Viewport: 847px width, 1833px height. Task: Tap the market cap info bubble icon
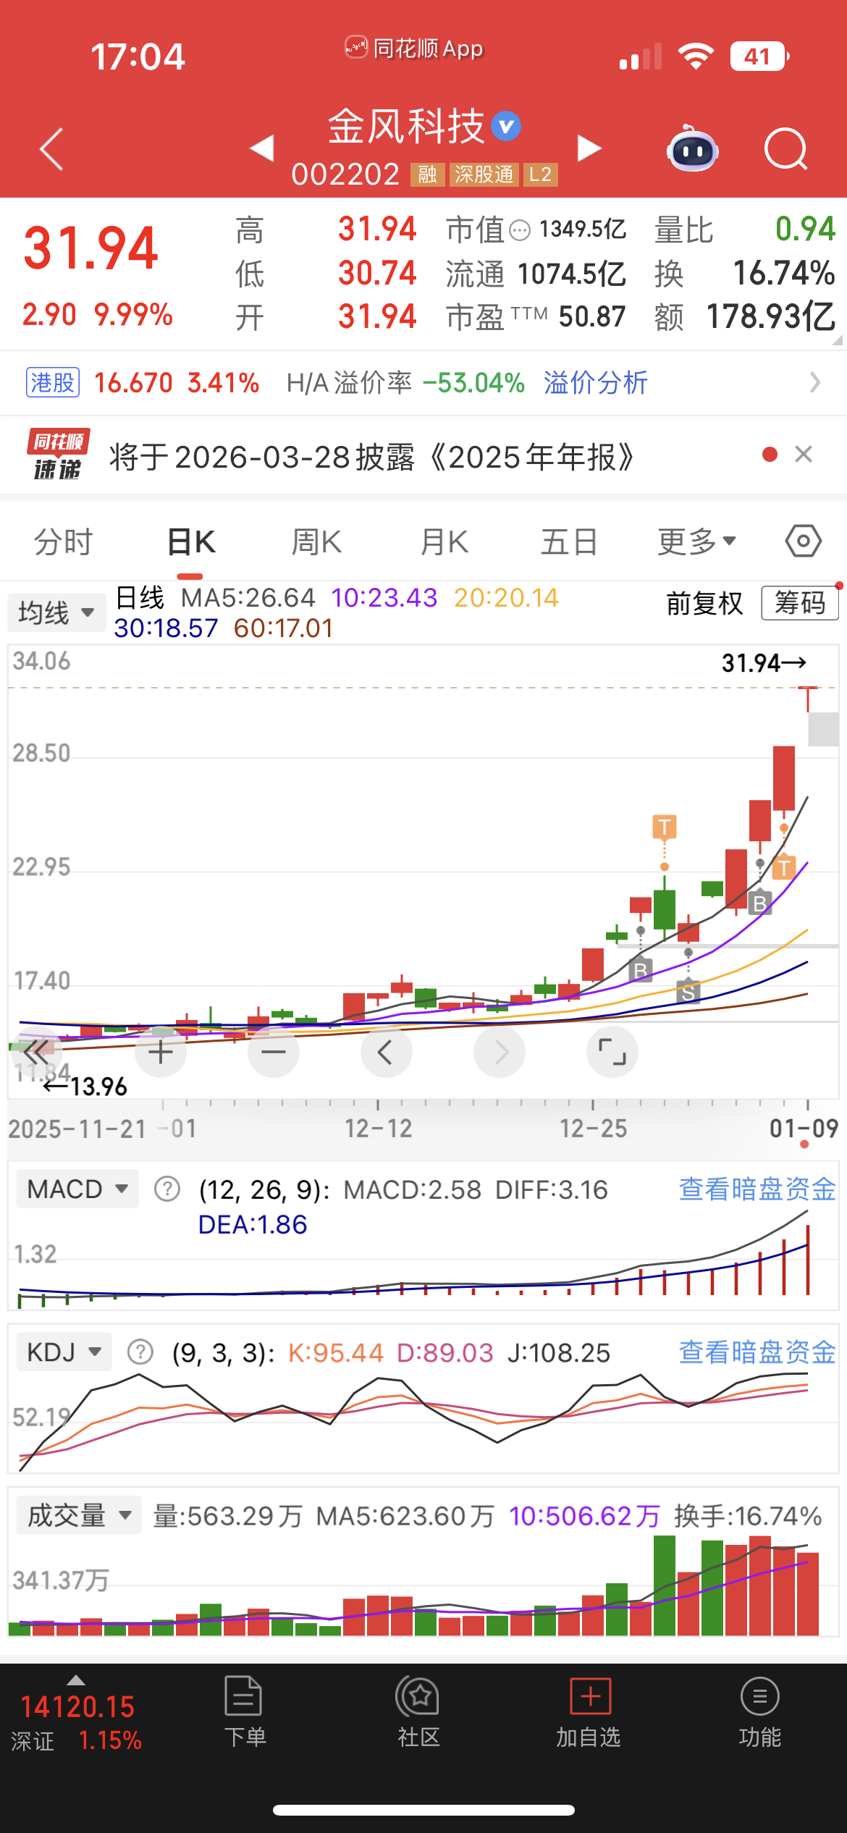[520, 231]
